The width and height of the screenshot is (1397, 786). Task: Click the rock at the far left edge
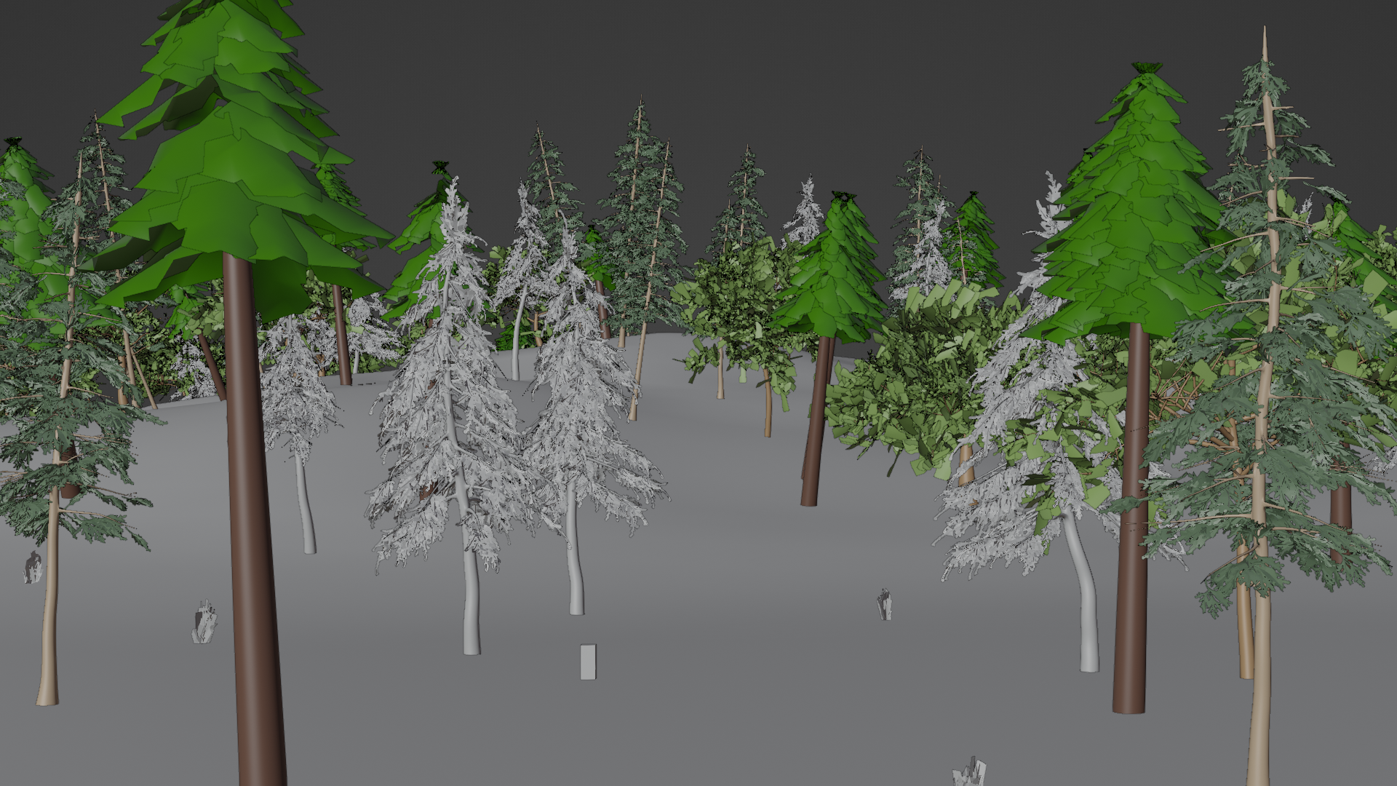click(x=32, y=568)
